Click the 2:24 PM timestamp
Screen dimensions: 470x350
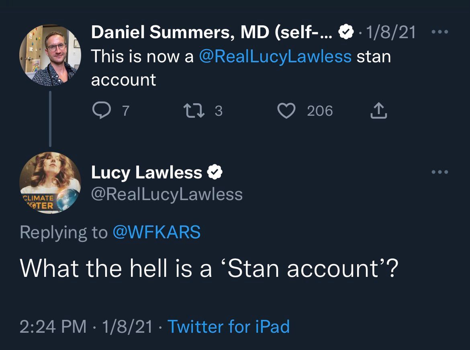coord(53,326)
